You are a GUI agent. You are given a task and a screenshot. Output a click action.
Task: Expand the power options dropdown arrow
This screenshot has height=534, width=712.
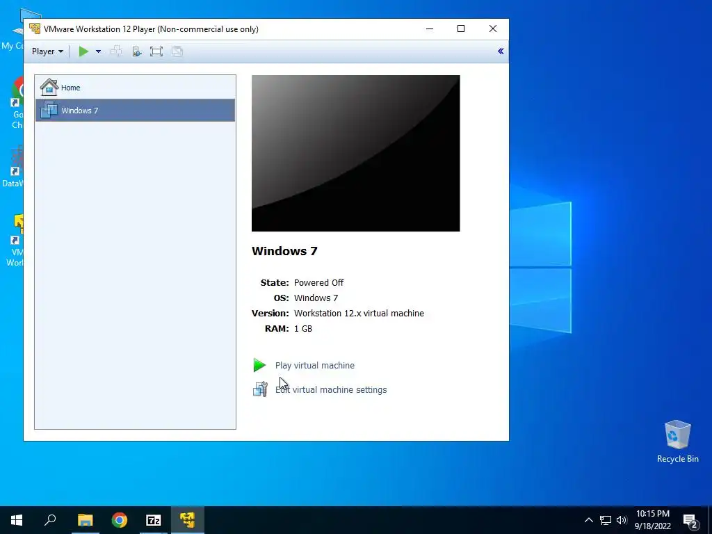[x=98, y=51]
